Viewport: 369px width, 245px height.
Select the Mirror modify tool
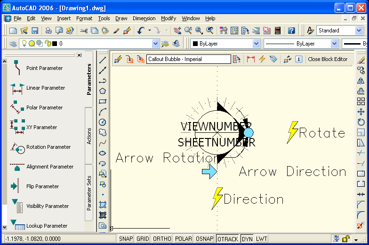click(361, 81)
